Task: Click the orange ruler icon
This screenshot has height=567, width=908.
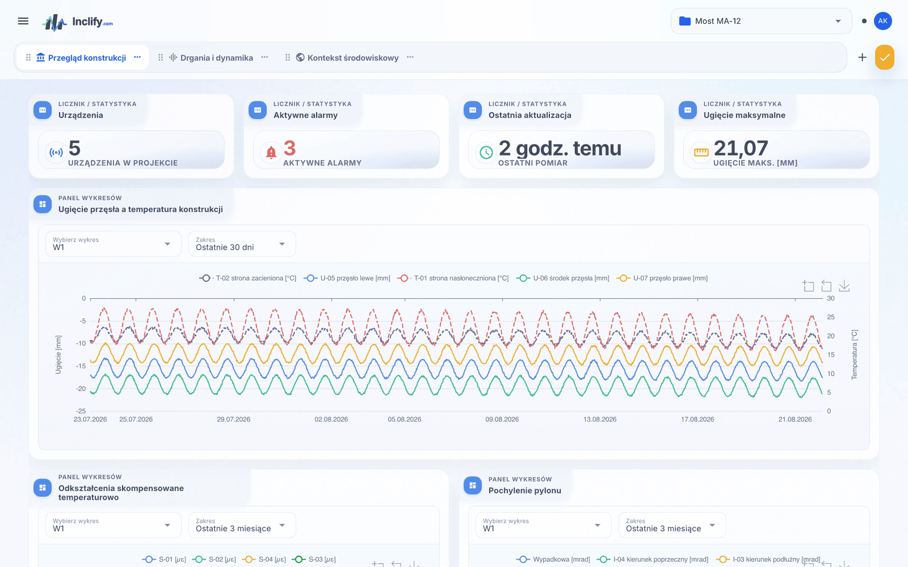Action: tap(701, 152)
